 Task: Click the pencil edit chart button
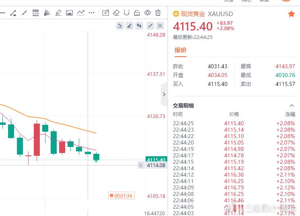point(129,26)
